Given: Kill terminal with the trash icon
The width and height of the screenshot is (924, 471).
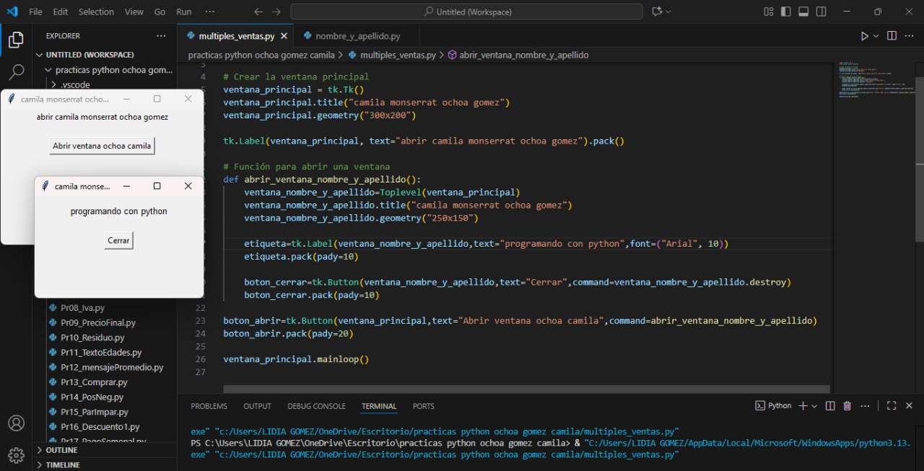Looking at the screenshot, I should pos(847,406).
